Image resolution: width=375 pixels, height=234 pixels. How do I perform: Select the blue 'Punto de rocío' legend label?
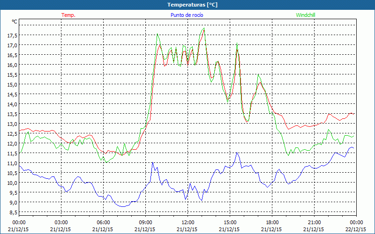[x=187, y=15]
